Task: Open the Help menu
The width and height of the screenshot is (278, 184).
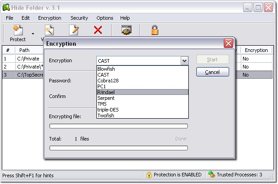Action: 125,18
